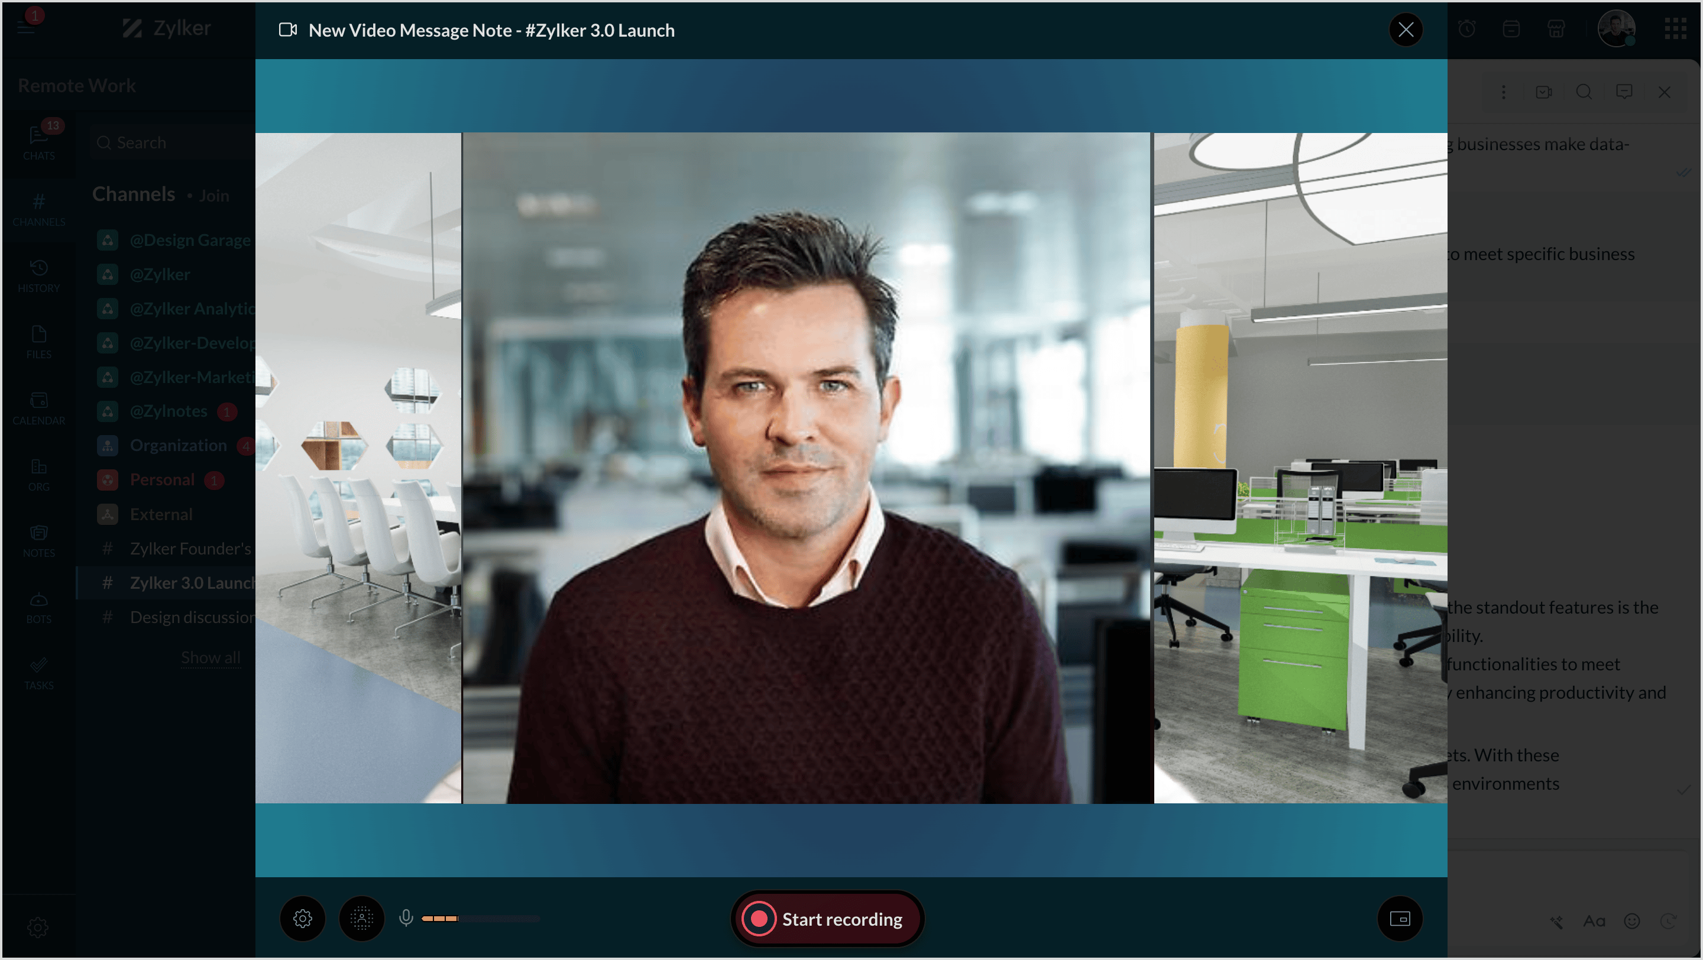Click the Show all channels link
Screen dimensions: 1703x960
211,657
